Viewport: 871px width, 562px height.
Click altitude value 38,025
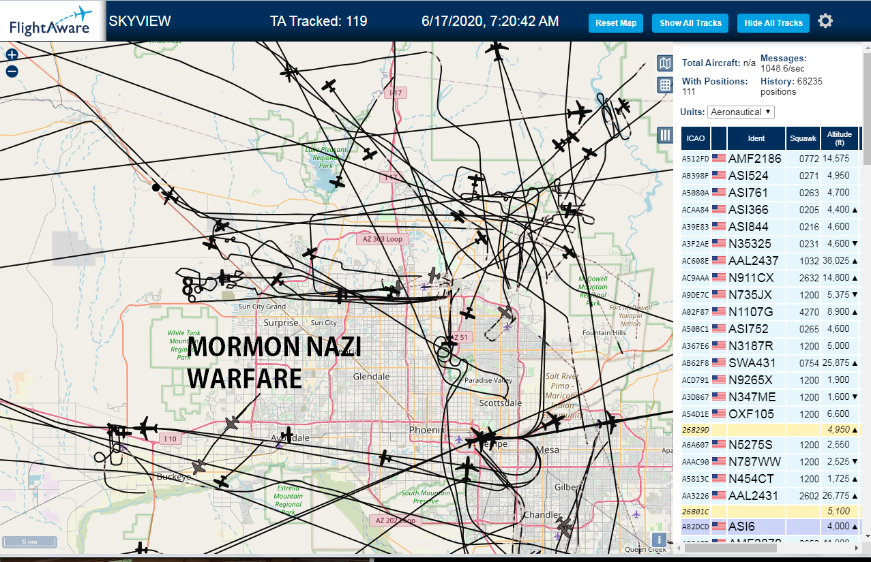(x=836, y=261)
